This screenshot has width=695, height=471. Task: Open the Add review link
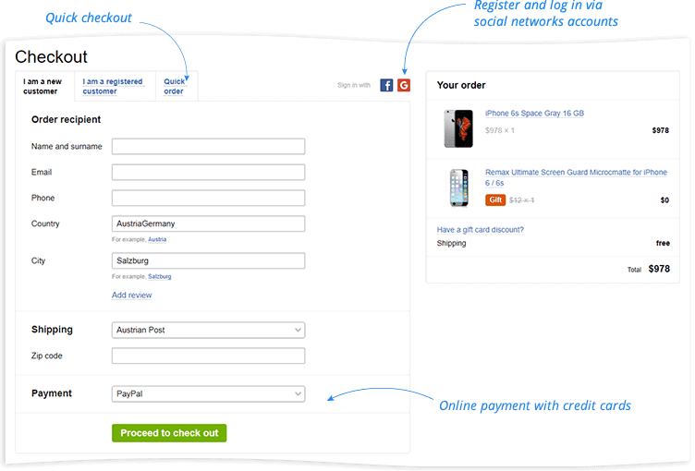click(131, 296)
